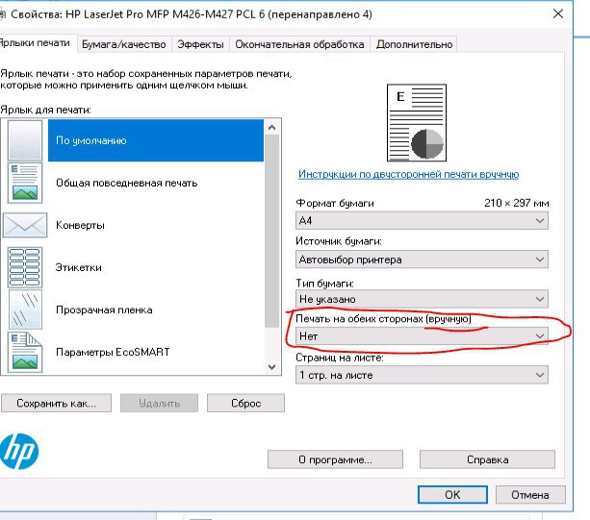Click the envelope icon for Конверты
Viewport: 590px width, 520px height.
[x=25, y=225]
